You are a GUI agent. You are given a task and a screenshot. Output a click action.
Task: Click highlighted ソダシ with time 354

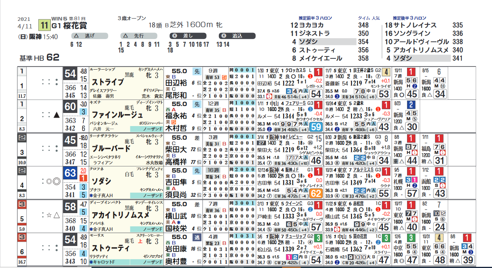coord(327,42)
